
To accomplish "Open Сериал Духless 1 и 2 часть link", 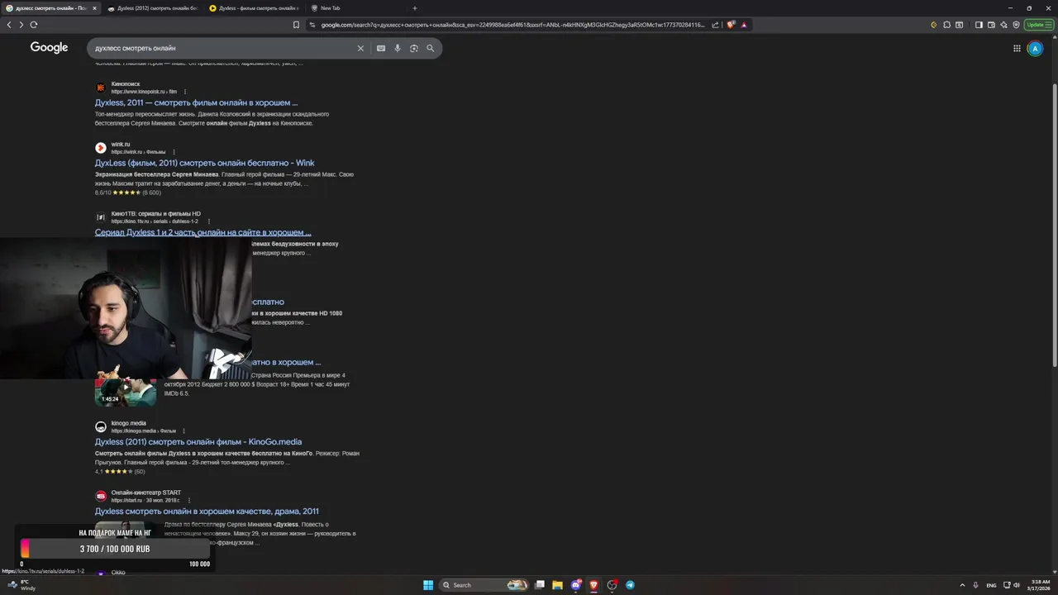I will point(203,232).
